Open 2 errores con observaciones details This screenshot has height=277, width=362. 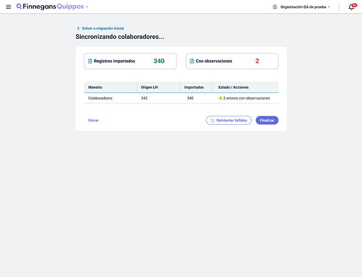[x=246, y=98]
